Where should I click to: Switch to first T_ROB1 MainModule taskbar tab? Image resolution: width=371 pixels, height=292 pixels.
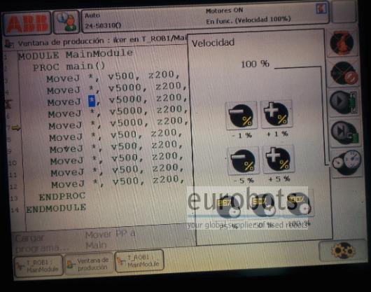coord(38,266)
